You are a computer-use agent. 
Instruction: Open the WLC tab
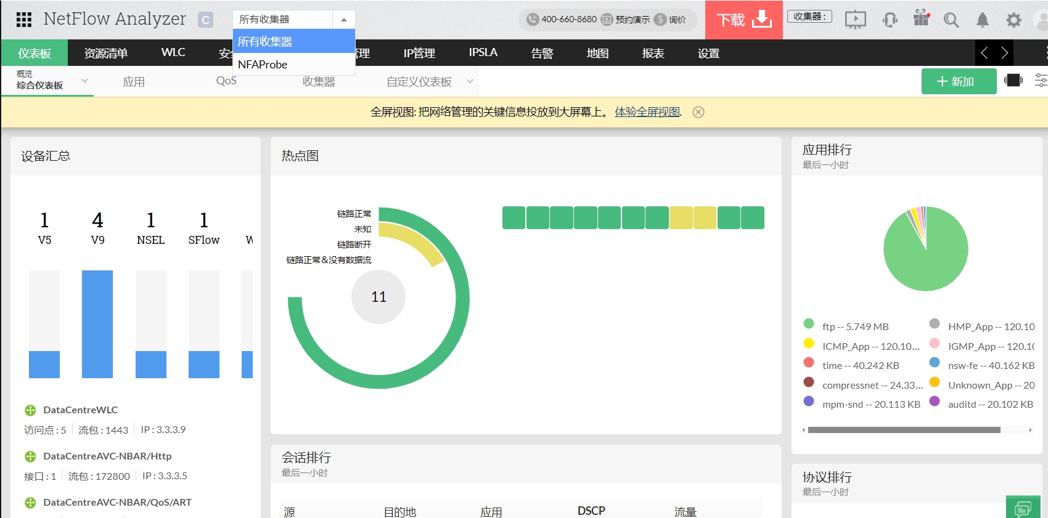(173, 52)
